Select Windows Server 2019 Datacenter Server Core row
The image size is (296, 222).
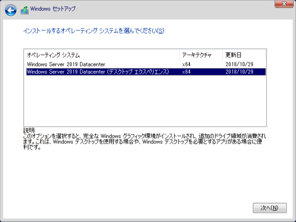146,64
